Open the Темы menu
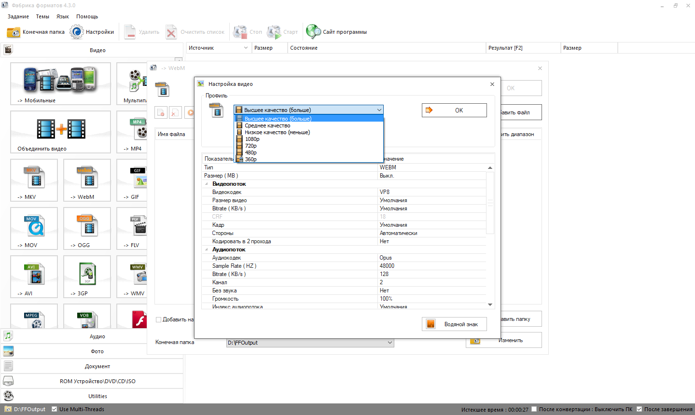 click(42, 16)
